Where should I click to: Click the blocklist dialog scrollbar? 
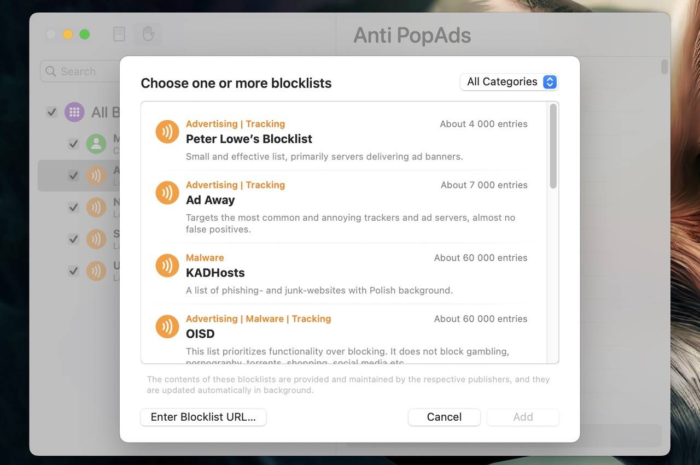click(553, 146)
